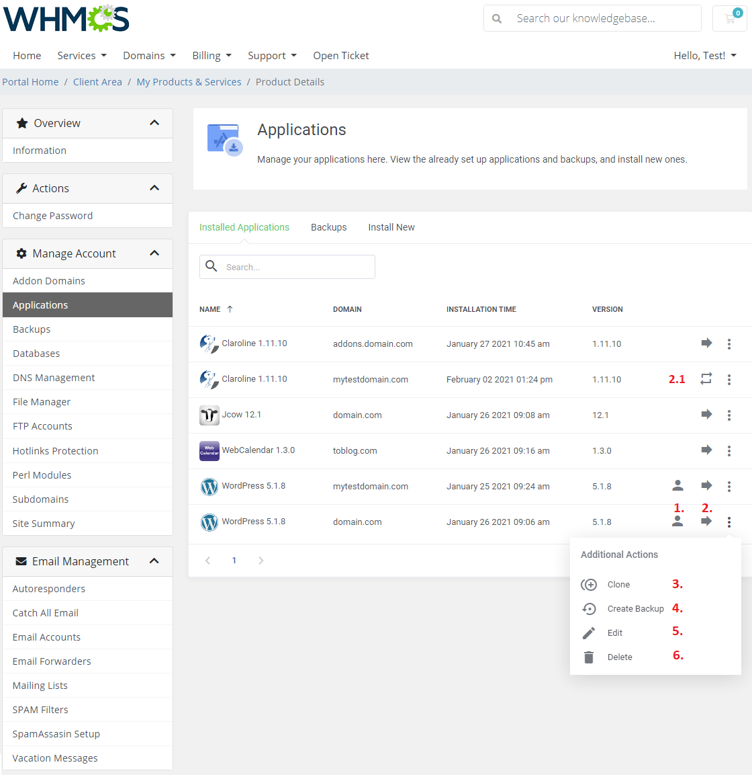The image size is (752, 775).
Task: Sort by Version column header
Action: [608, 309]
